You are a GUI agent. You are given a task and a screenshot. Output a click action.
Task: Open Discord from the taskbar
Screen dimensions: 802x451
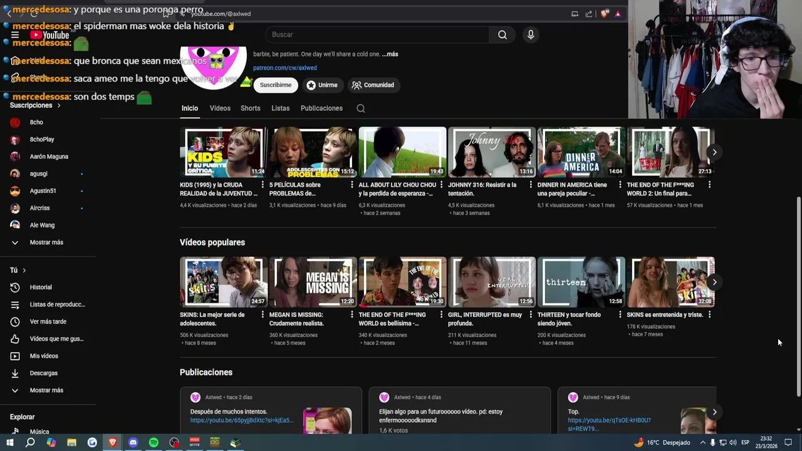133,442
